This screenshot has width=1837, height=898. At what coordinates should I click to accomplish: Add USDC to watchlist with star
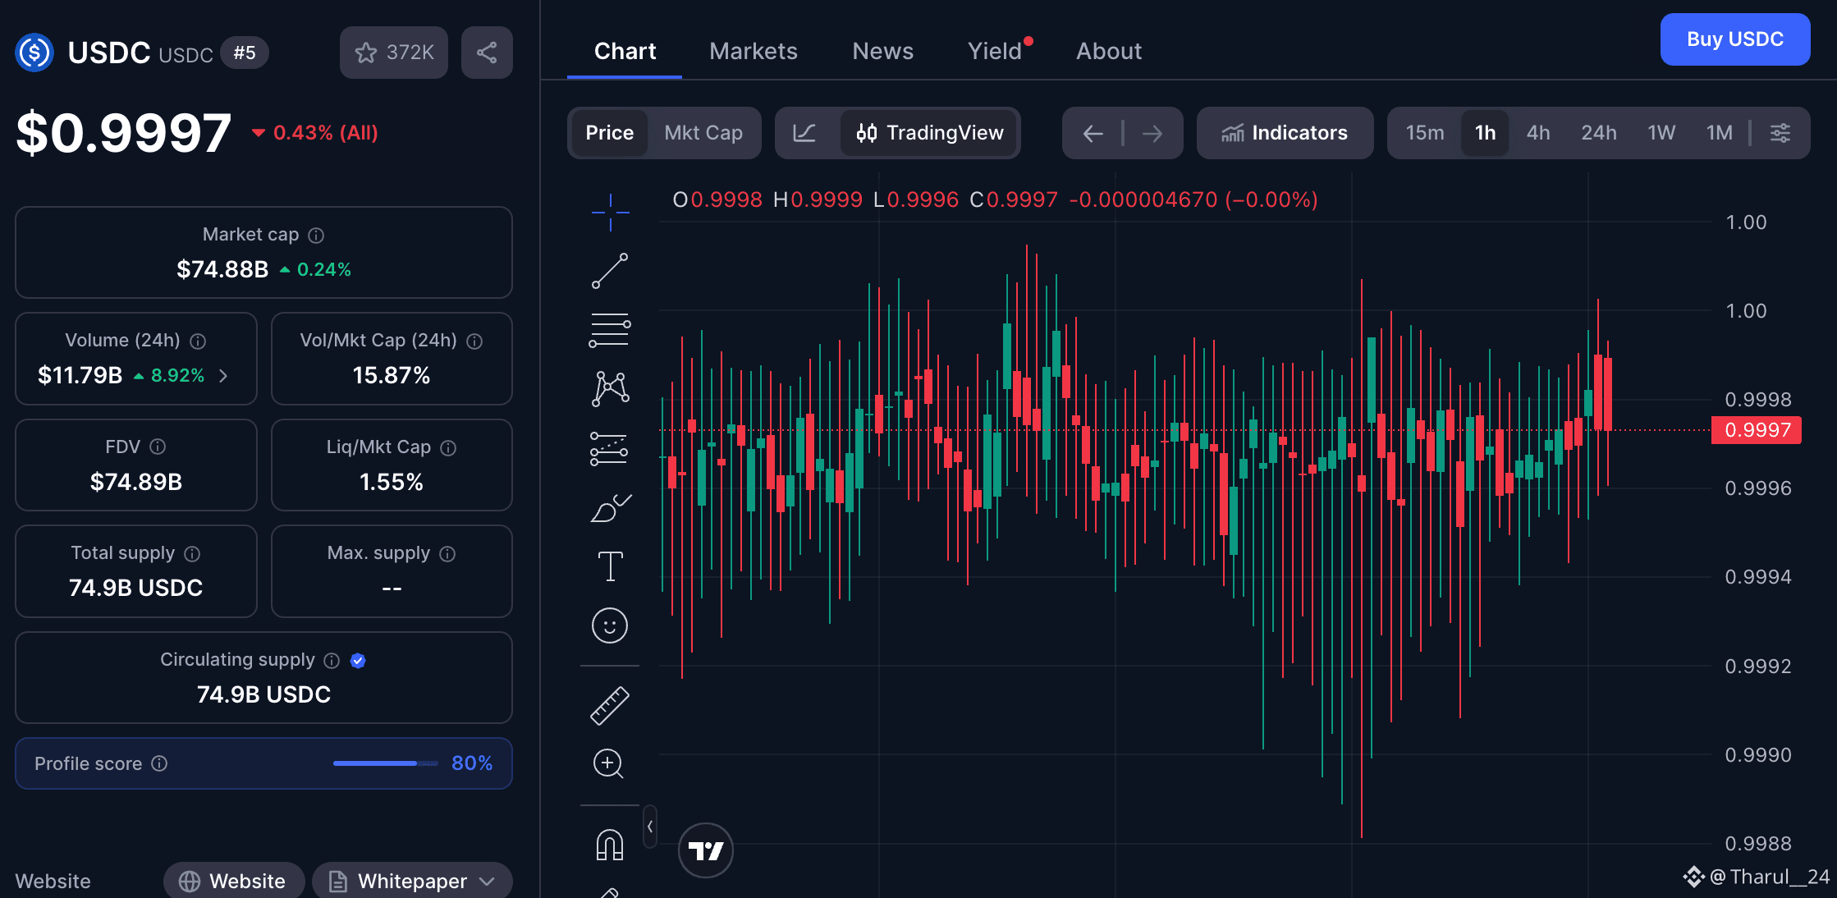394,53
